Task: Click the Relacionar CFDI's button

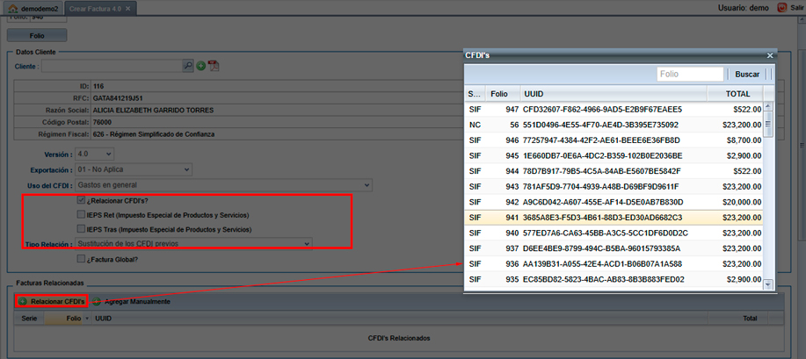Action: [x=51, y=302]
